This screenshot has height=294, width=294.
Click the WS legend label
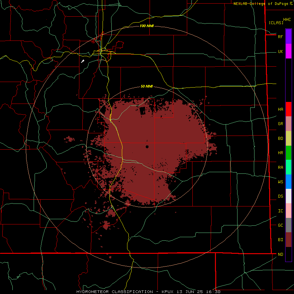click(280, 182)
